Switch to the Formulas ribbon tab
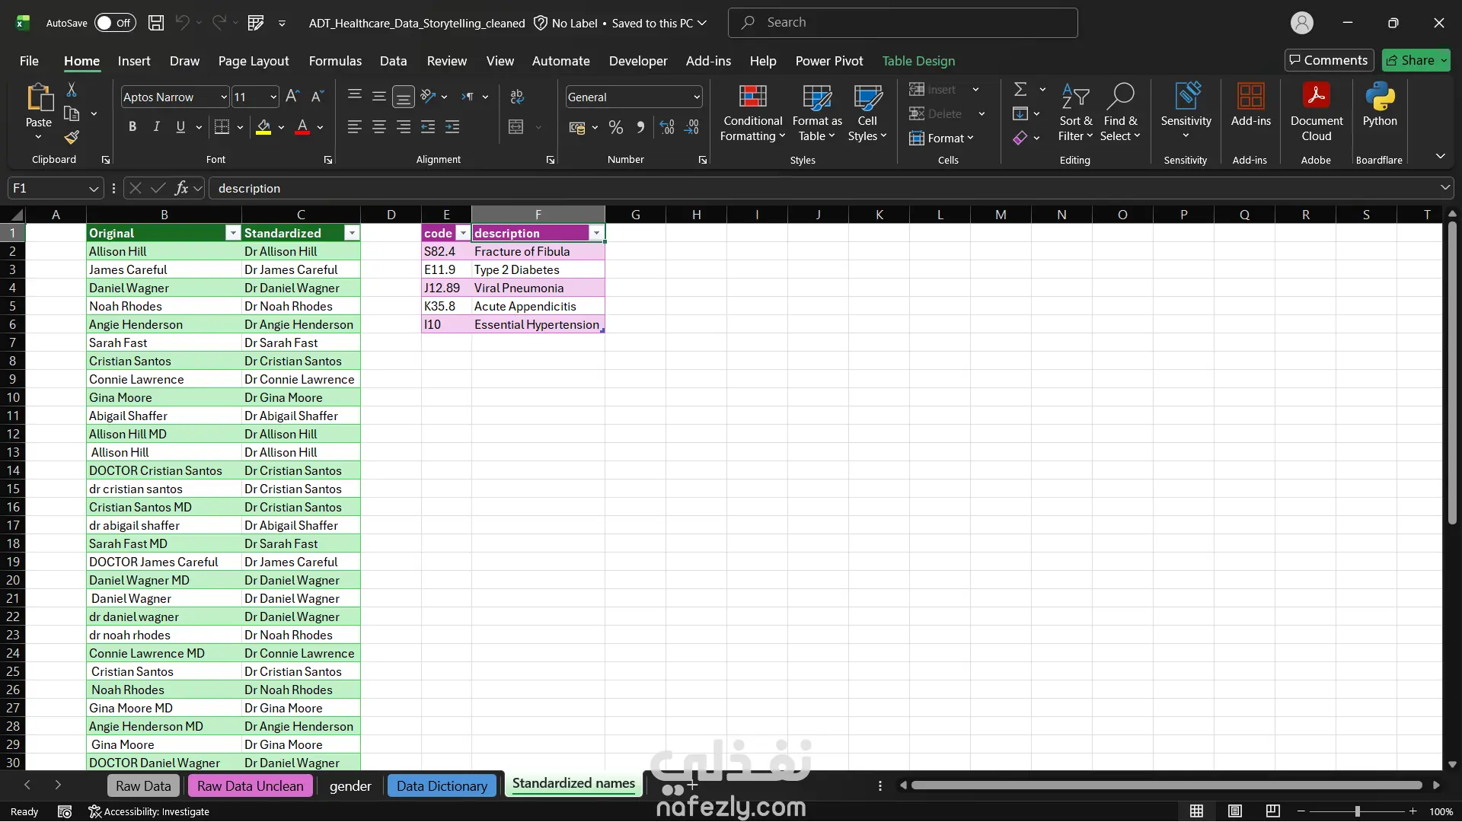 pos(335,61)
